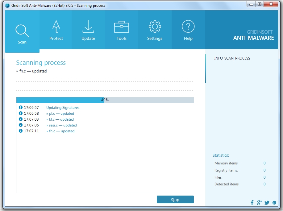
Task: Click the Google Plus social icon
Action: (x=259, y=203)
